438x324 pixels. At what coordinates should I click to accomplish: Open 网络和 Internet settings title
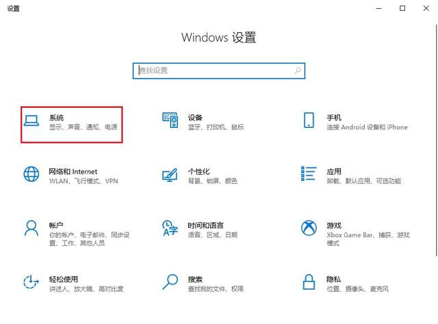point(73,172)
